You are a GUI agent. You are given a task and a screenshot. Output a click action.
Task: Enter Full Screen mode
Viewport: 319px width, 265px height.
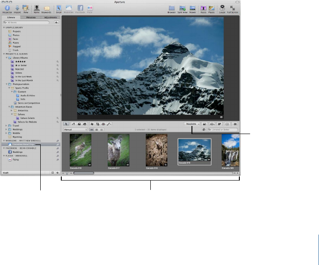(x=233, y=7)
